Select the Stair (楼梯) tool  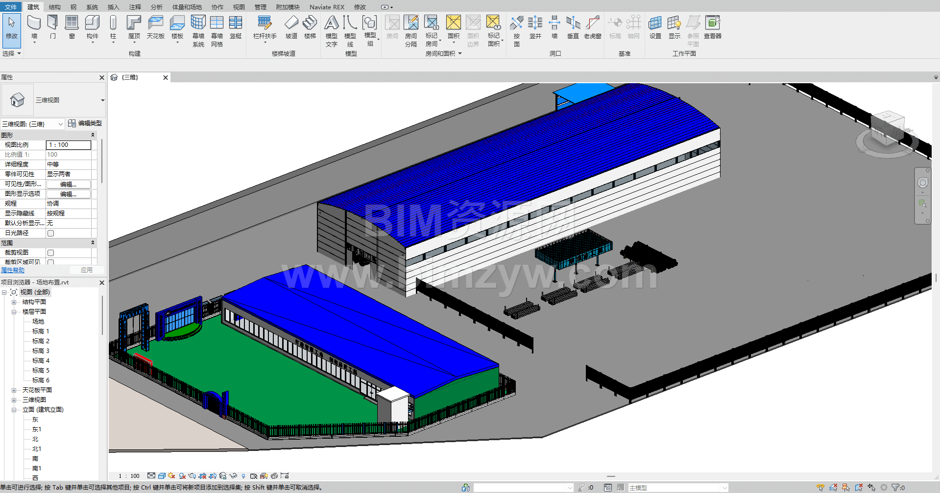310,27
